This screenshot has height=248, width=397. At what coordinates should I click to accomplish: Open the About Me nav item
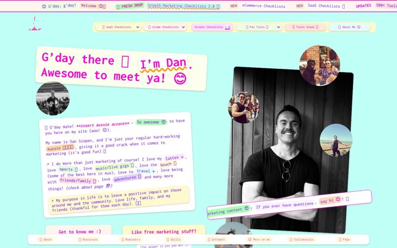(x=349, y=27)
